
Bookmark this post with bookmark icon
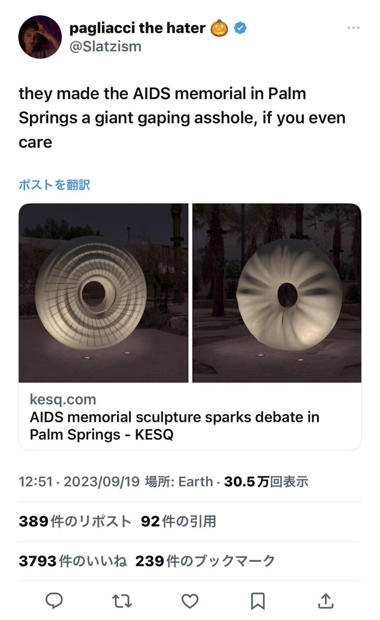click(x=258, y=601)
